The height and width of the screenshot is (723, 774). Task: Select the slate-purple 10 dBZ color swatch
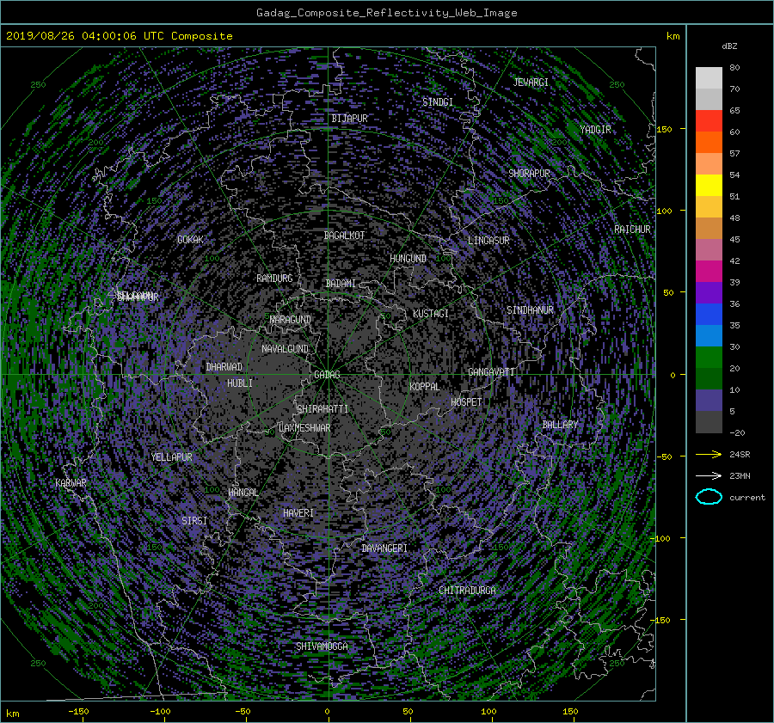709,400
